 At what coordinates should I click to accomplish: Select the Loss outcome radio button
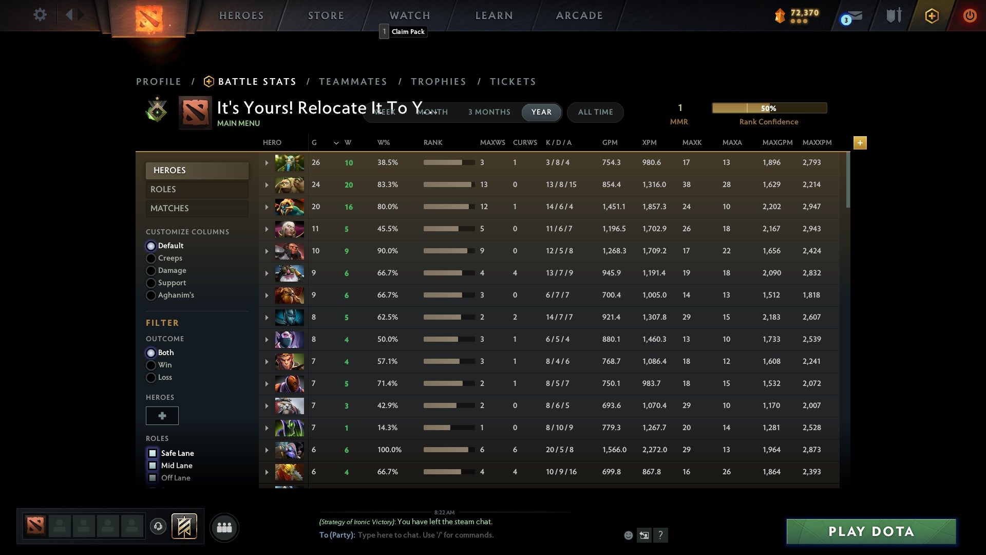[151, 377]
